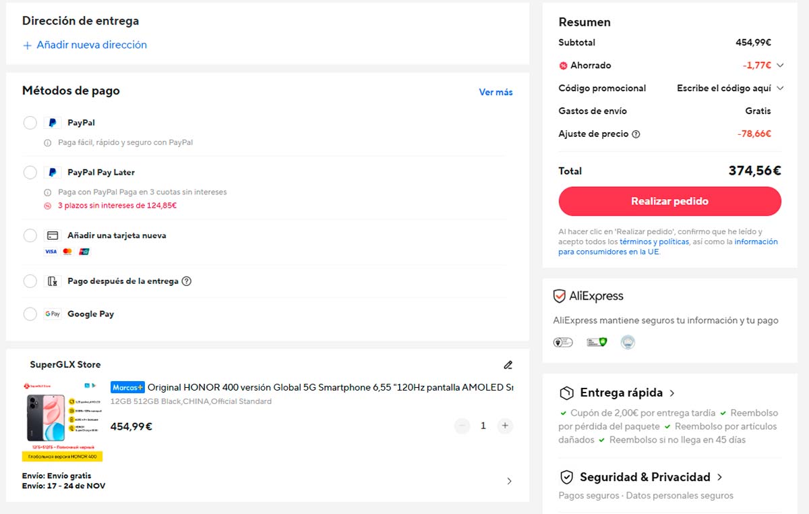809x514 pixels.
Task: Select the PayPal payment radio button
Action: pos(30,123)
